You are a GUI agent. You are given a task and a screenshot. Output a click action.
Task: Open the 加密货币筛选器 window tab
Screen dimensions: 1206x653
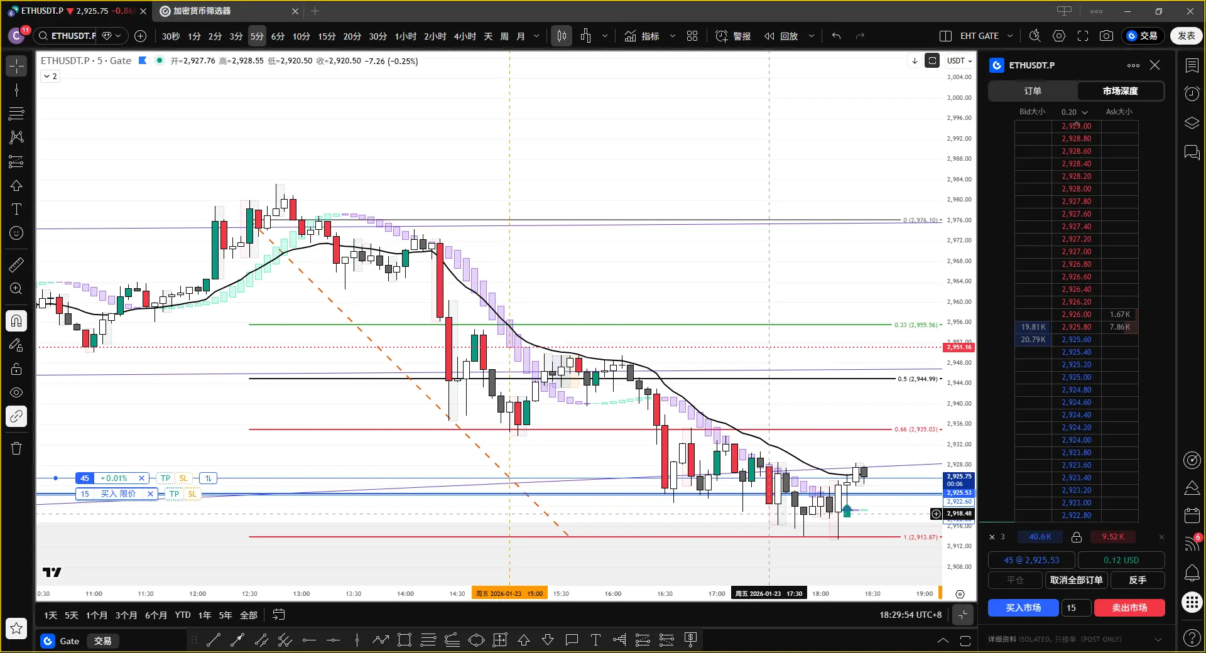[229, 11]
